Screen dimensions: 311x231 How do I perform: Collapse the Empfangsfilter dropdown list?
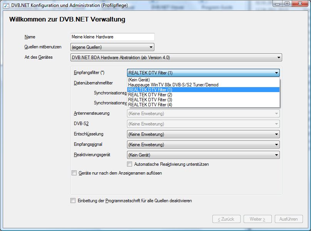click(276, 73)
